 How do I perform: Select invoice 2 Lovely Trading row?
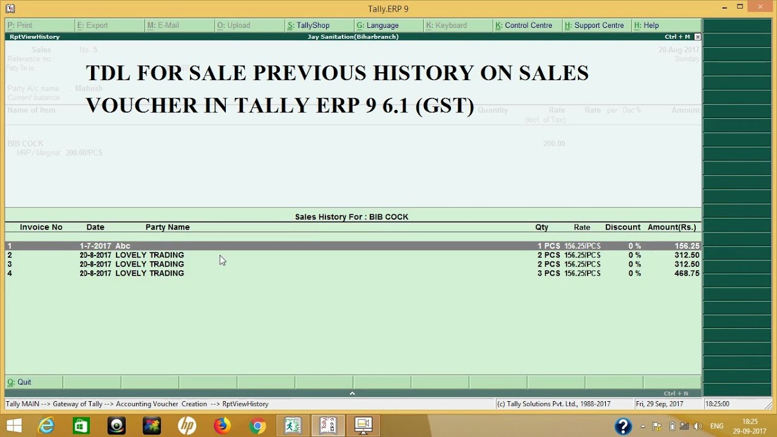point(353,255)
